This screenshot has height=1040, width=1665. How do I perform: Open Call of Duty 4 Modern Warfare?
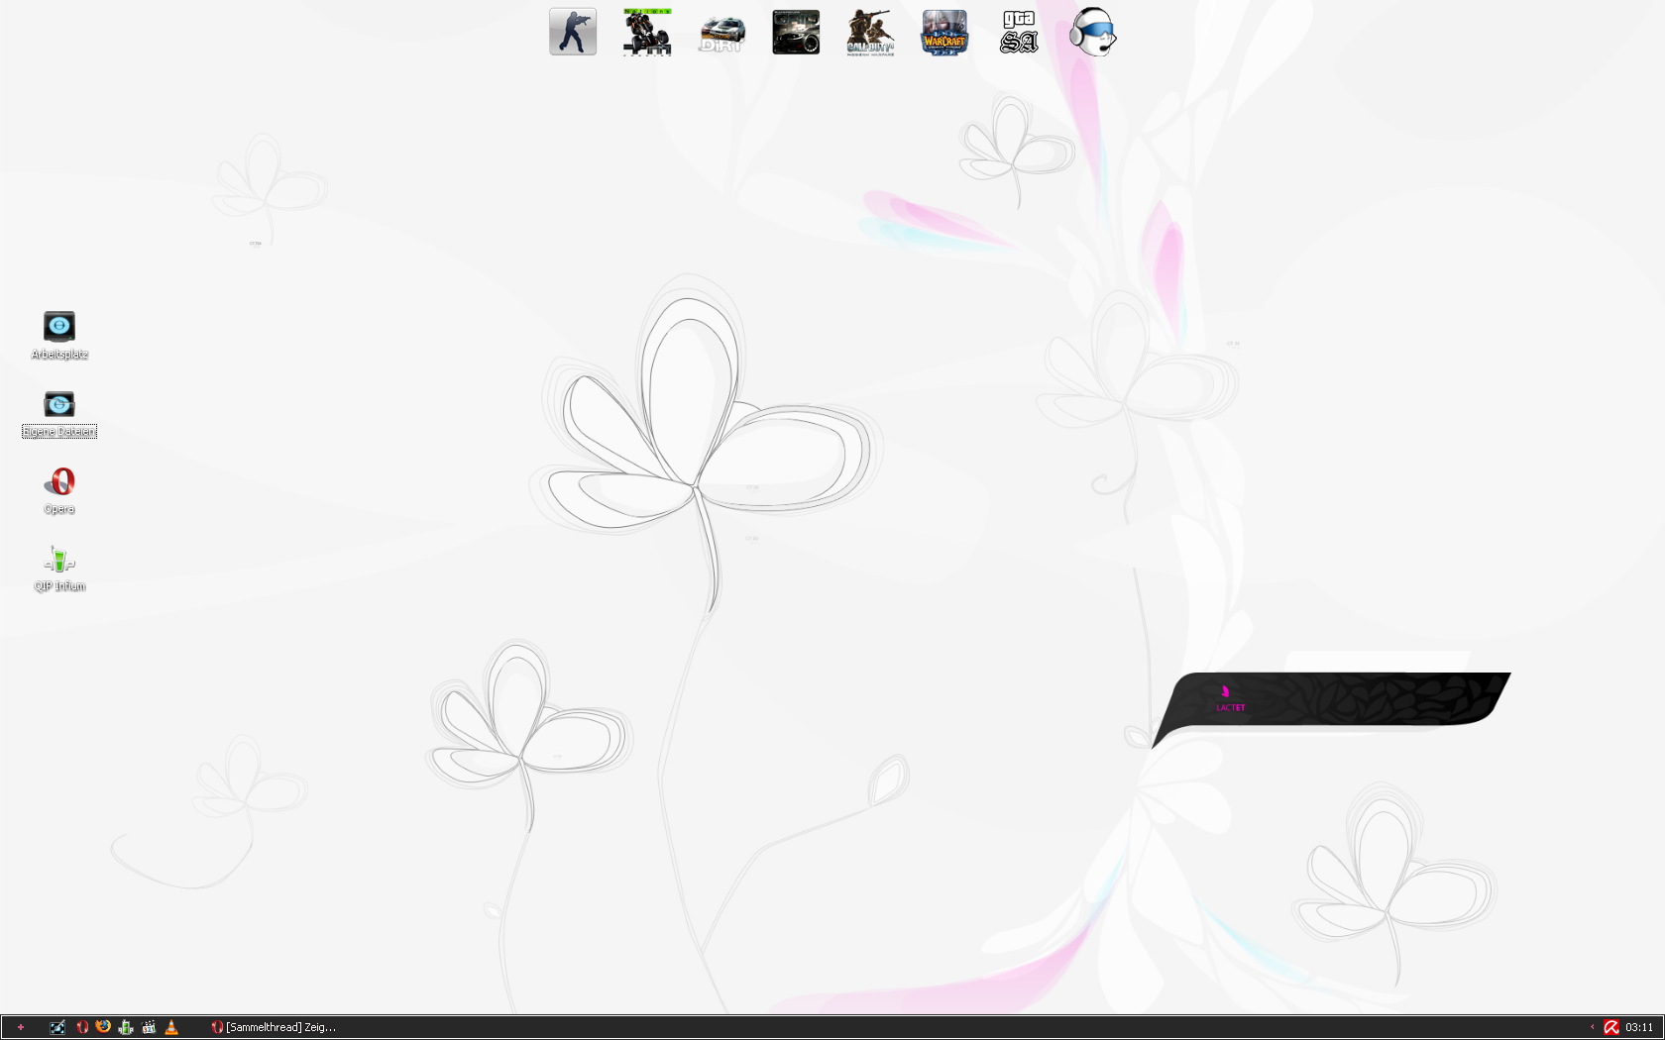(870, 32)
